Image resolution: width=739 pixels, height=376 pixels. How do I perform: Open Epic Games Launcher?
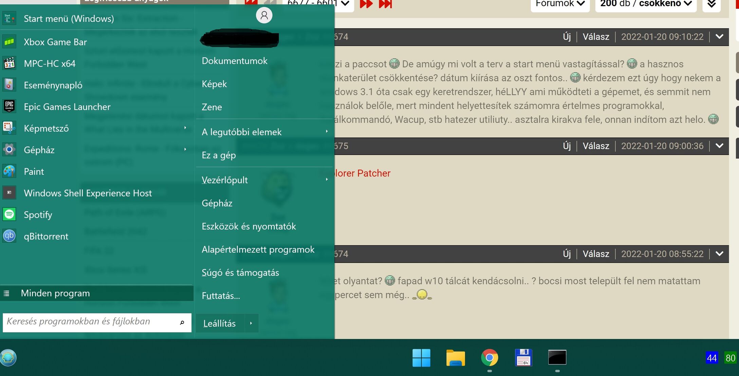pos(67,107)
